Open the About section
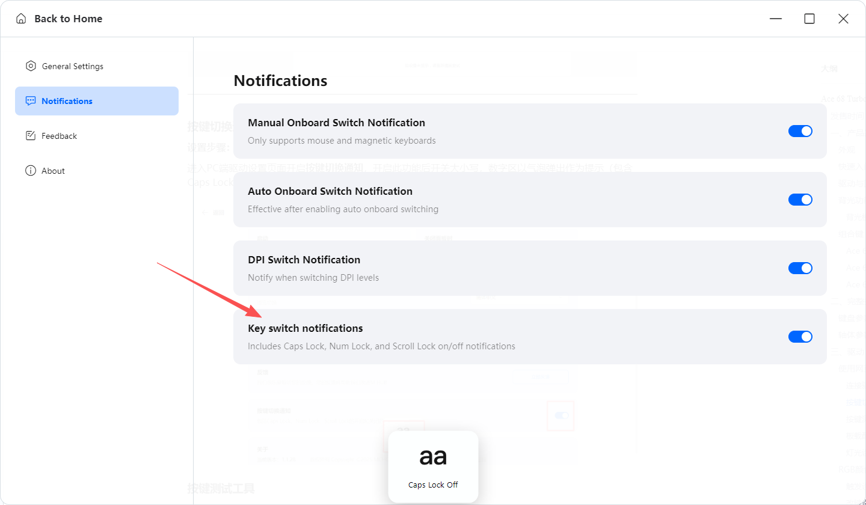The width and height of the screenshot is (866, 505). [x=97, y=171]
